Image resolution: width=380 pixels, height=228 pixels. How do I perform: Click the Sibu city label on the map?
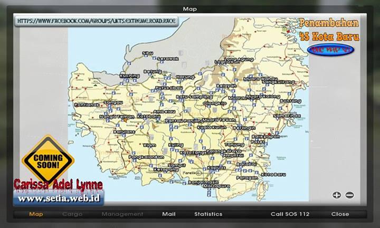tap(148, 53)
